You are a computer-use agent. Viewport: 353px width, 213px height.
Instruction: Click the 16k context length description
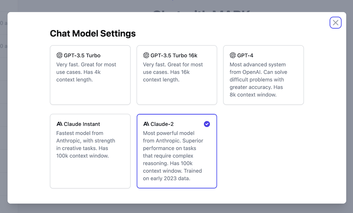pos(173,72)
